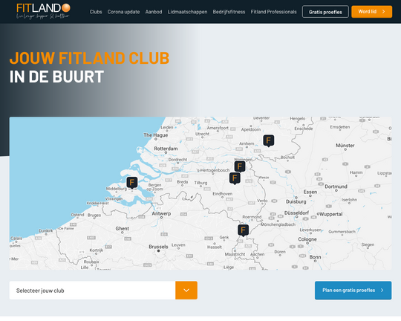
Task: Visit Fitland Professionals link
Action: 273,12
